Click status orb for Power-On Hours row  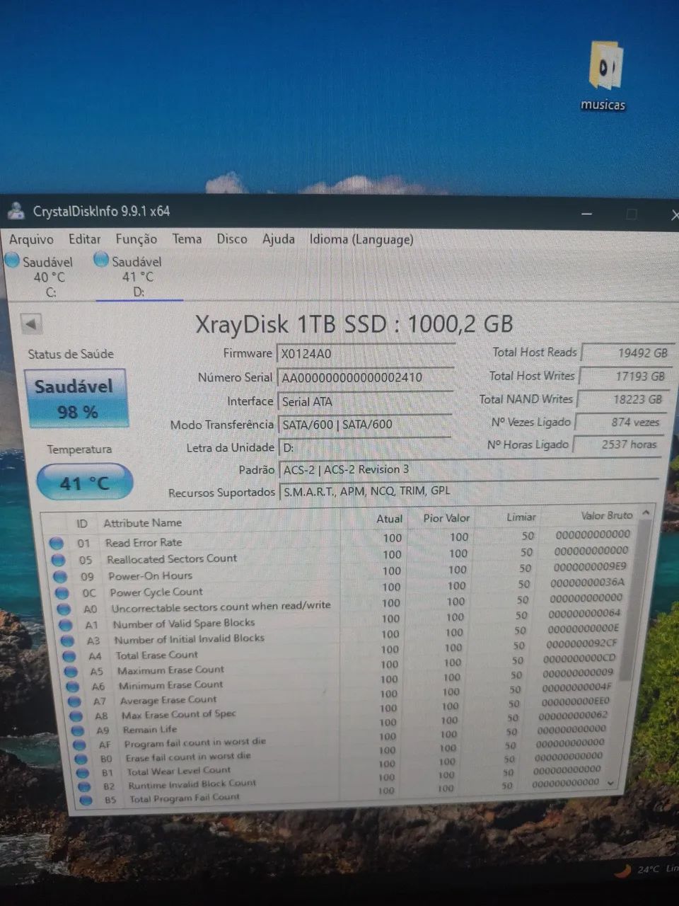click(61, 577)
